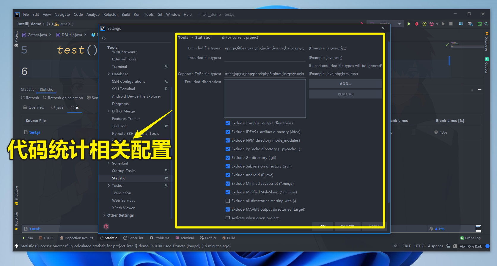Click the ADD... button for excluded directories

coord(345,84)
